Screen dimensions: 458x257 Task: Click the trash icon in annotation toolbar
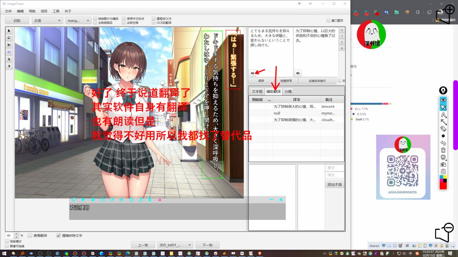(x=443, y=150)
